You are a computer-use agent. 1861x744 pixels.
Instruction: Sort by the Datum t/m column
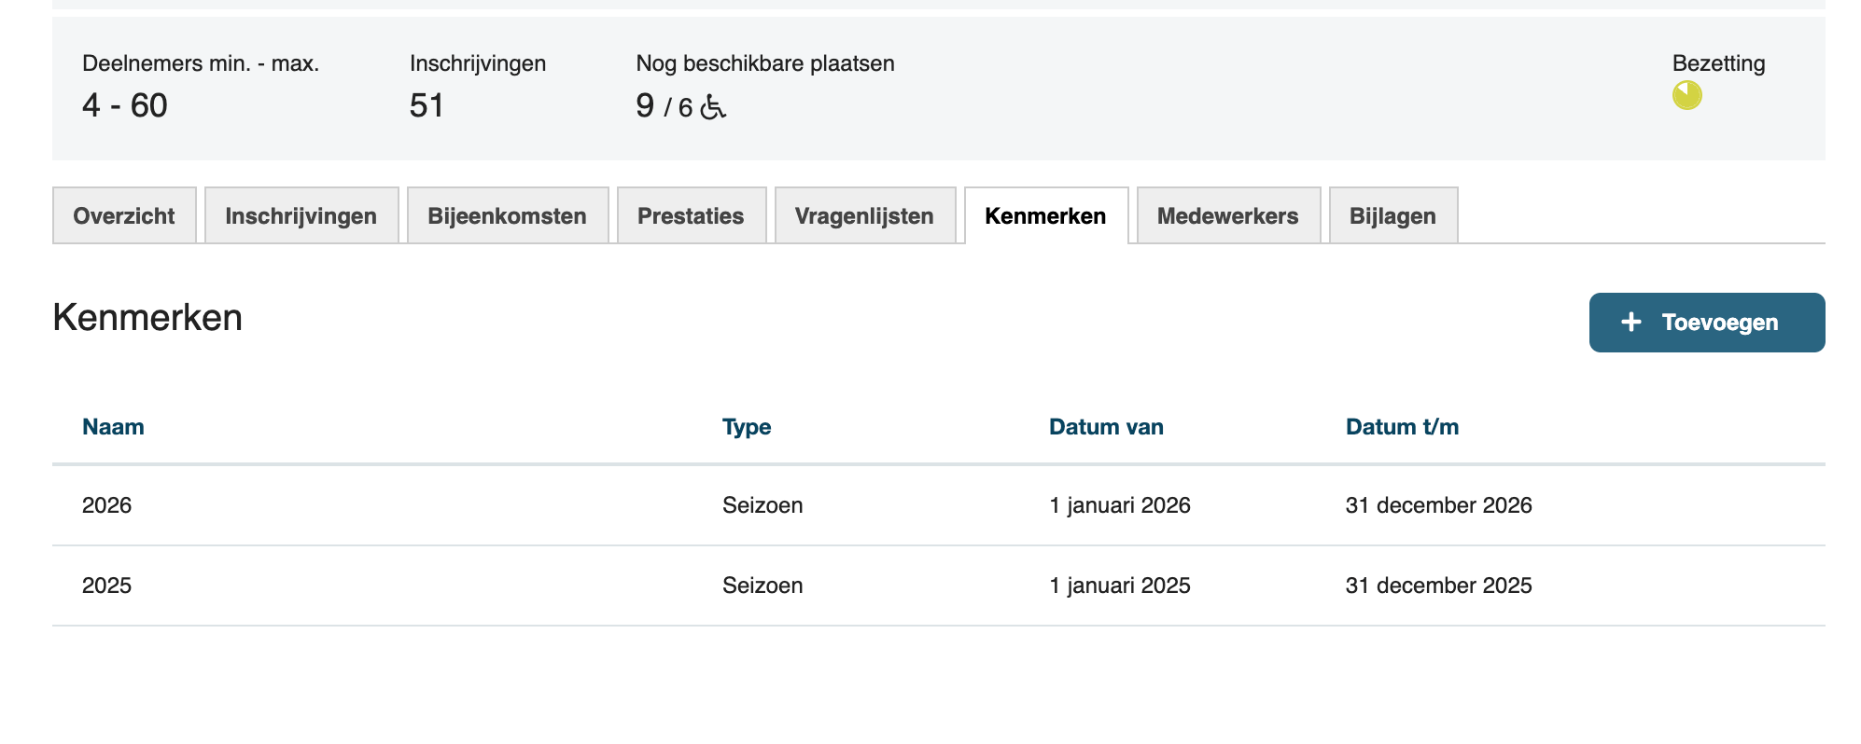[x=1402, y=427]
